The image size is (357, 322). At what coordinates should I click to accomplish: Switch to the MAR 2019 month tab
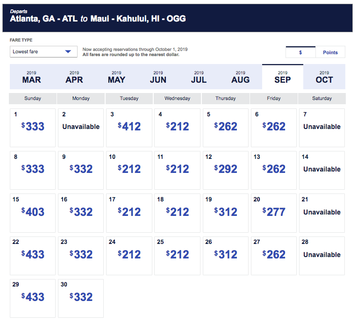point(31,77)
